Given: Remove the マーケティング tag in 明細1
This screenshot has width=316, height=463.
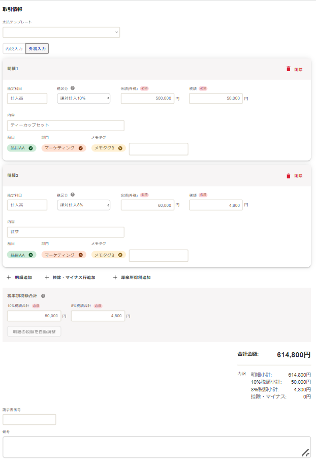Looking at the screenshot, I should pos(81,148).
